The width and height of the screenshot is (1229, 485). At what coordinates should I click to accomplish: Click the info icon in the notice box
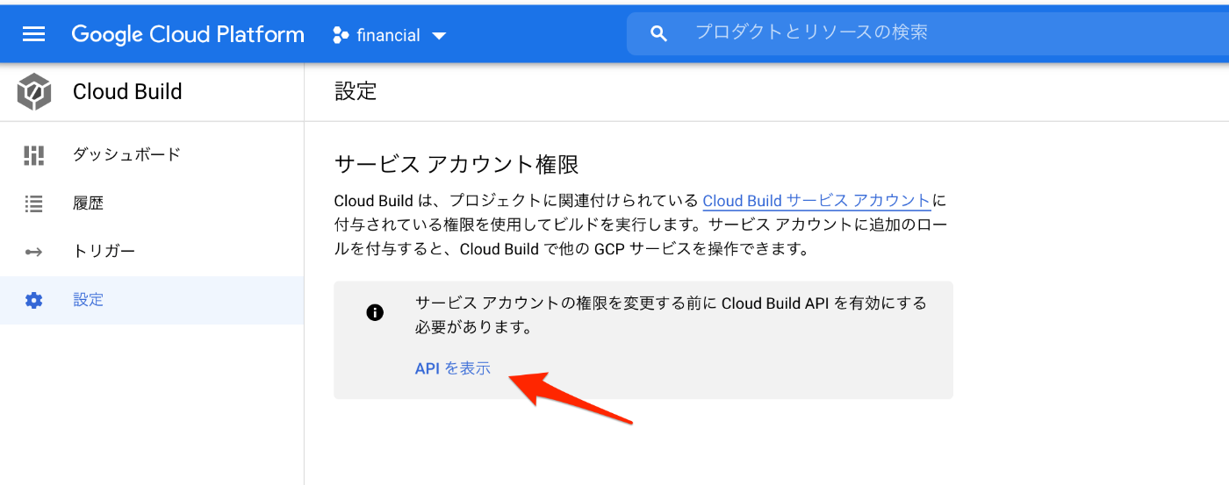375,312
